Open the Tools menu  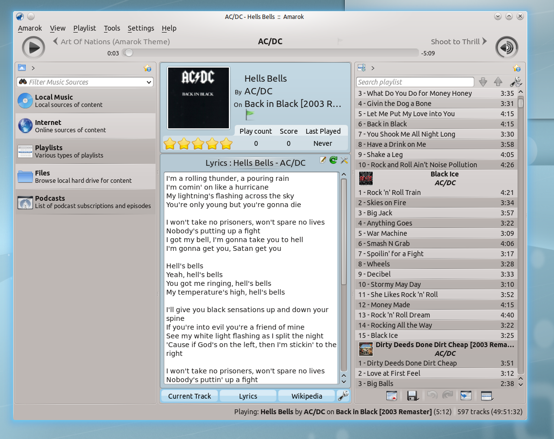click(x=112, y=28)
